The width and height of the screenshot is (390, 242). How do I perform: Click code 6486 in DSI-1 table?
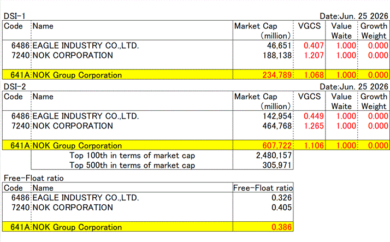(x=20, y=45)
